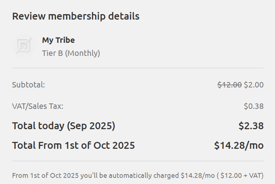275x184 pixels.
Task: Click the My Tribe publication name
Action: 58,40
